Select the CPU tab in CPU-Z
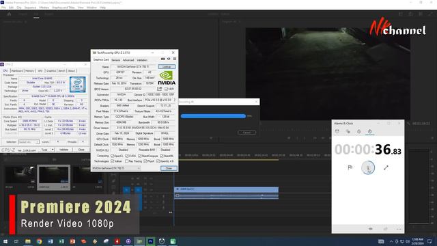Image resolution: width=437 pixels, height=246 pixels. 5,71
